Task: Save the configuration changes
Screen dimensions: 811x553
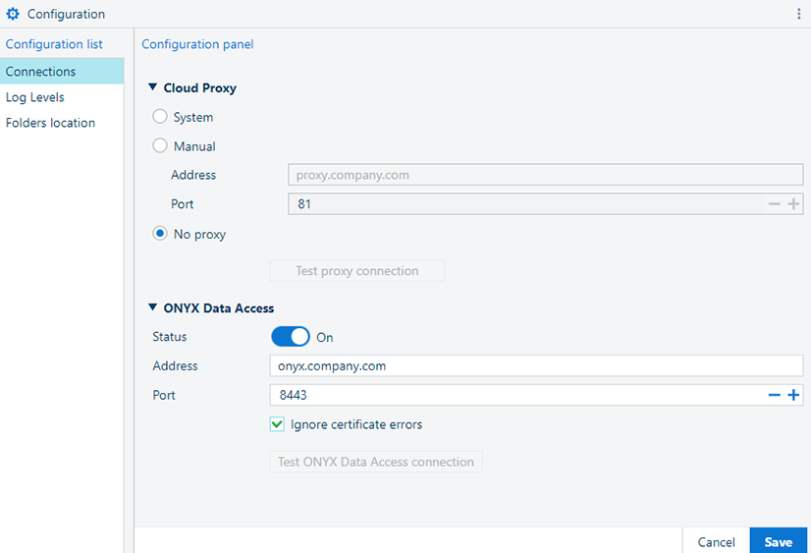Action: [779, 542]
